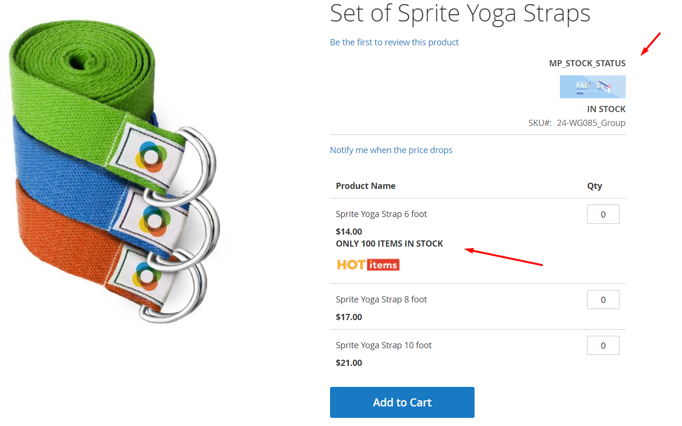Click the IN STOCK status text

pos(606,109)
